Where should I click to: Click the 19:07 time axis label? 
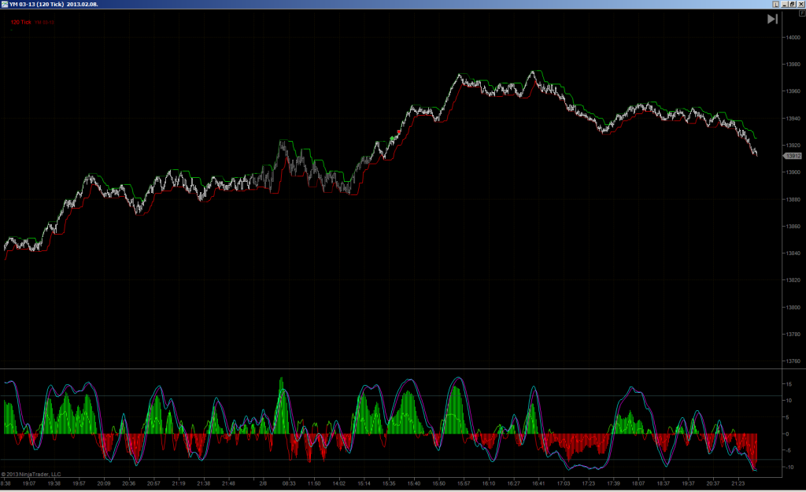click(29, 483)
